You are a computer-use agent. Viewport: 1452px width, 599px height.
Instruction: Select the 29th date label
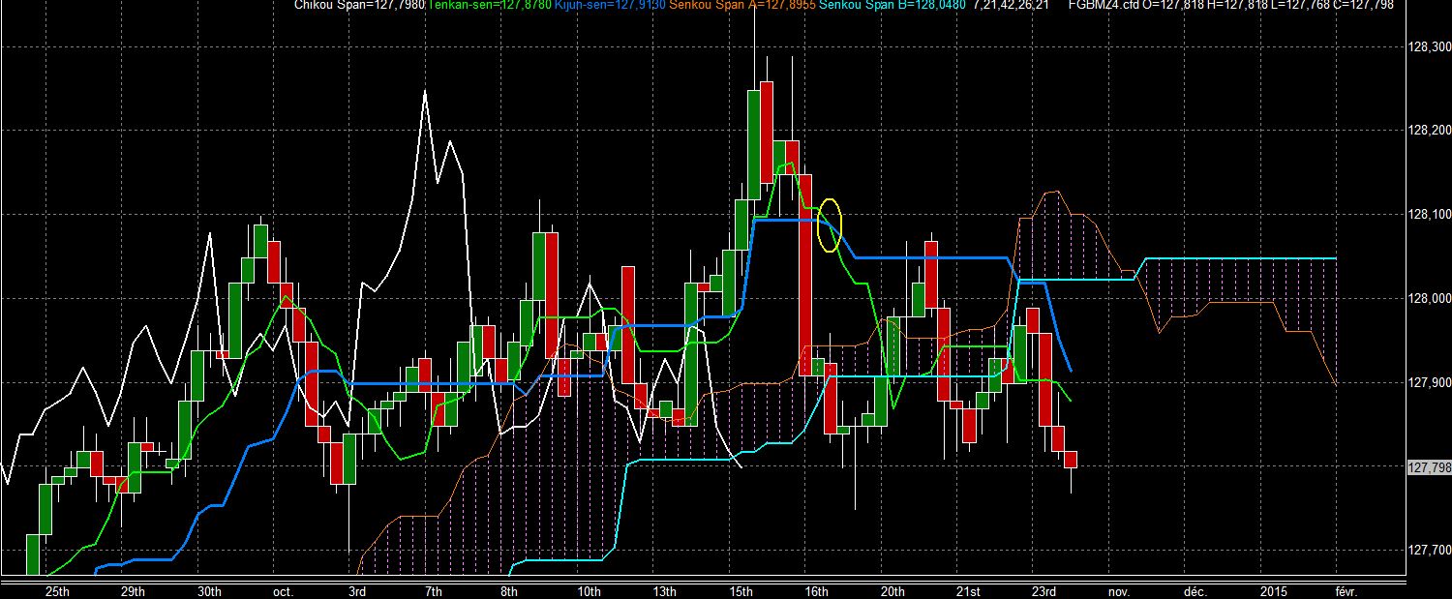pyautogui.click(x=134, y=590)
